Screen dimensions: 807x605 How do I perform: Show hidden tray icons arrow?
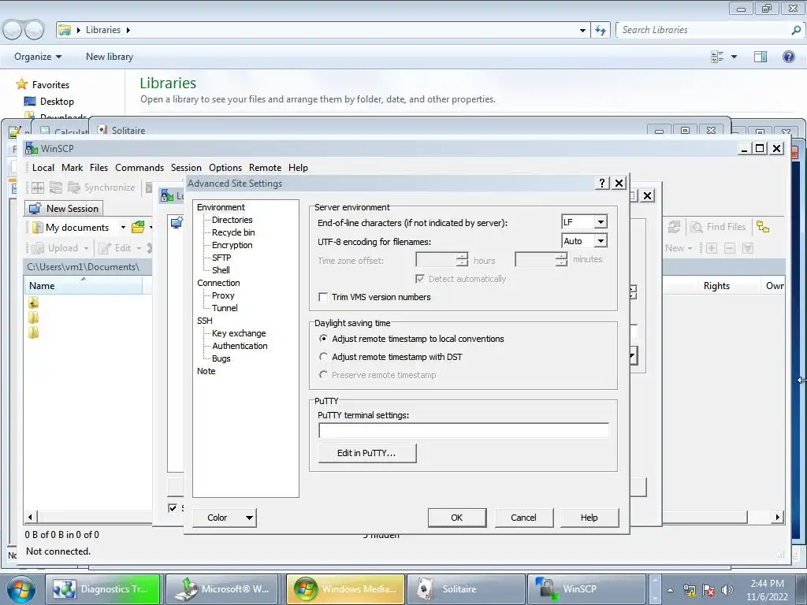pyautogui.click(x=670, y=590)
